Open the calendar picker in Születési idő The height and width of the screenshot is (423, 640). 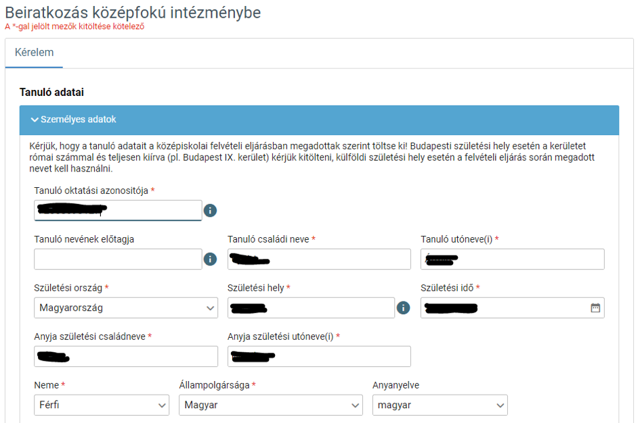point(595,308)
